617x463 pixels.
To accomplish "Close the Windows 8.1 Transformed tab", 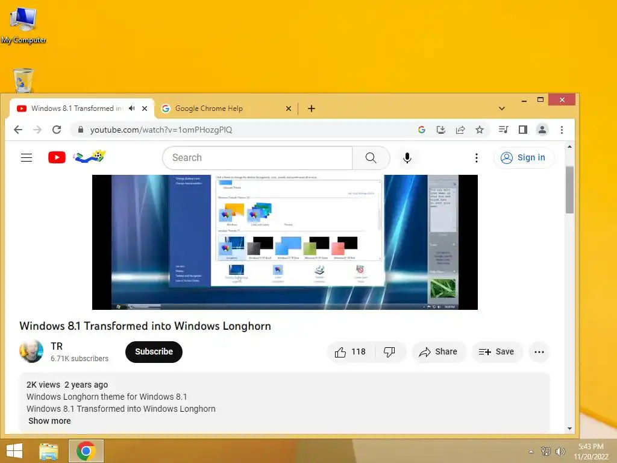I will (145, 109).
